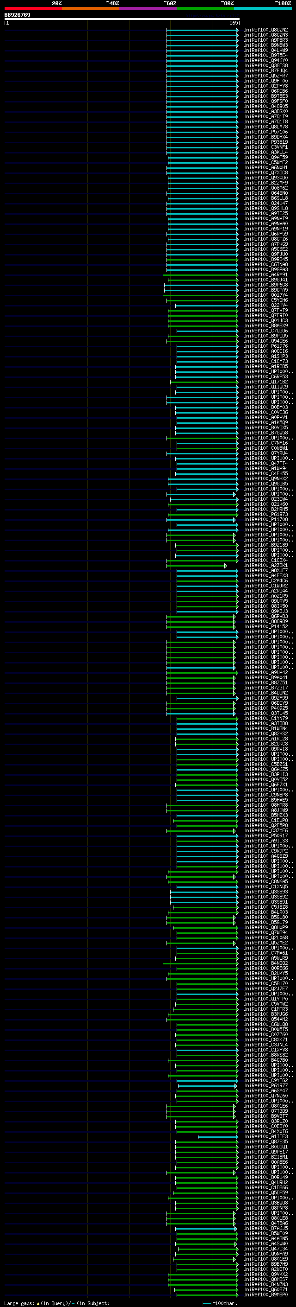Select the UniRef100_Q9SML8 label
This screenshot has width=296, height=1307.
(265, 209)
